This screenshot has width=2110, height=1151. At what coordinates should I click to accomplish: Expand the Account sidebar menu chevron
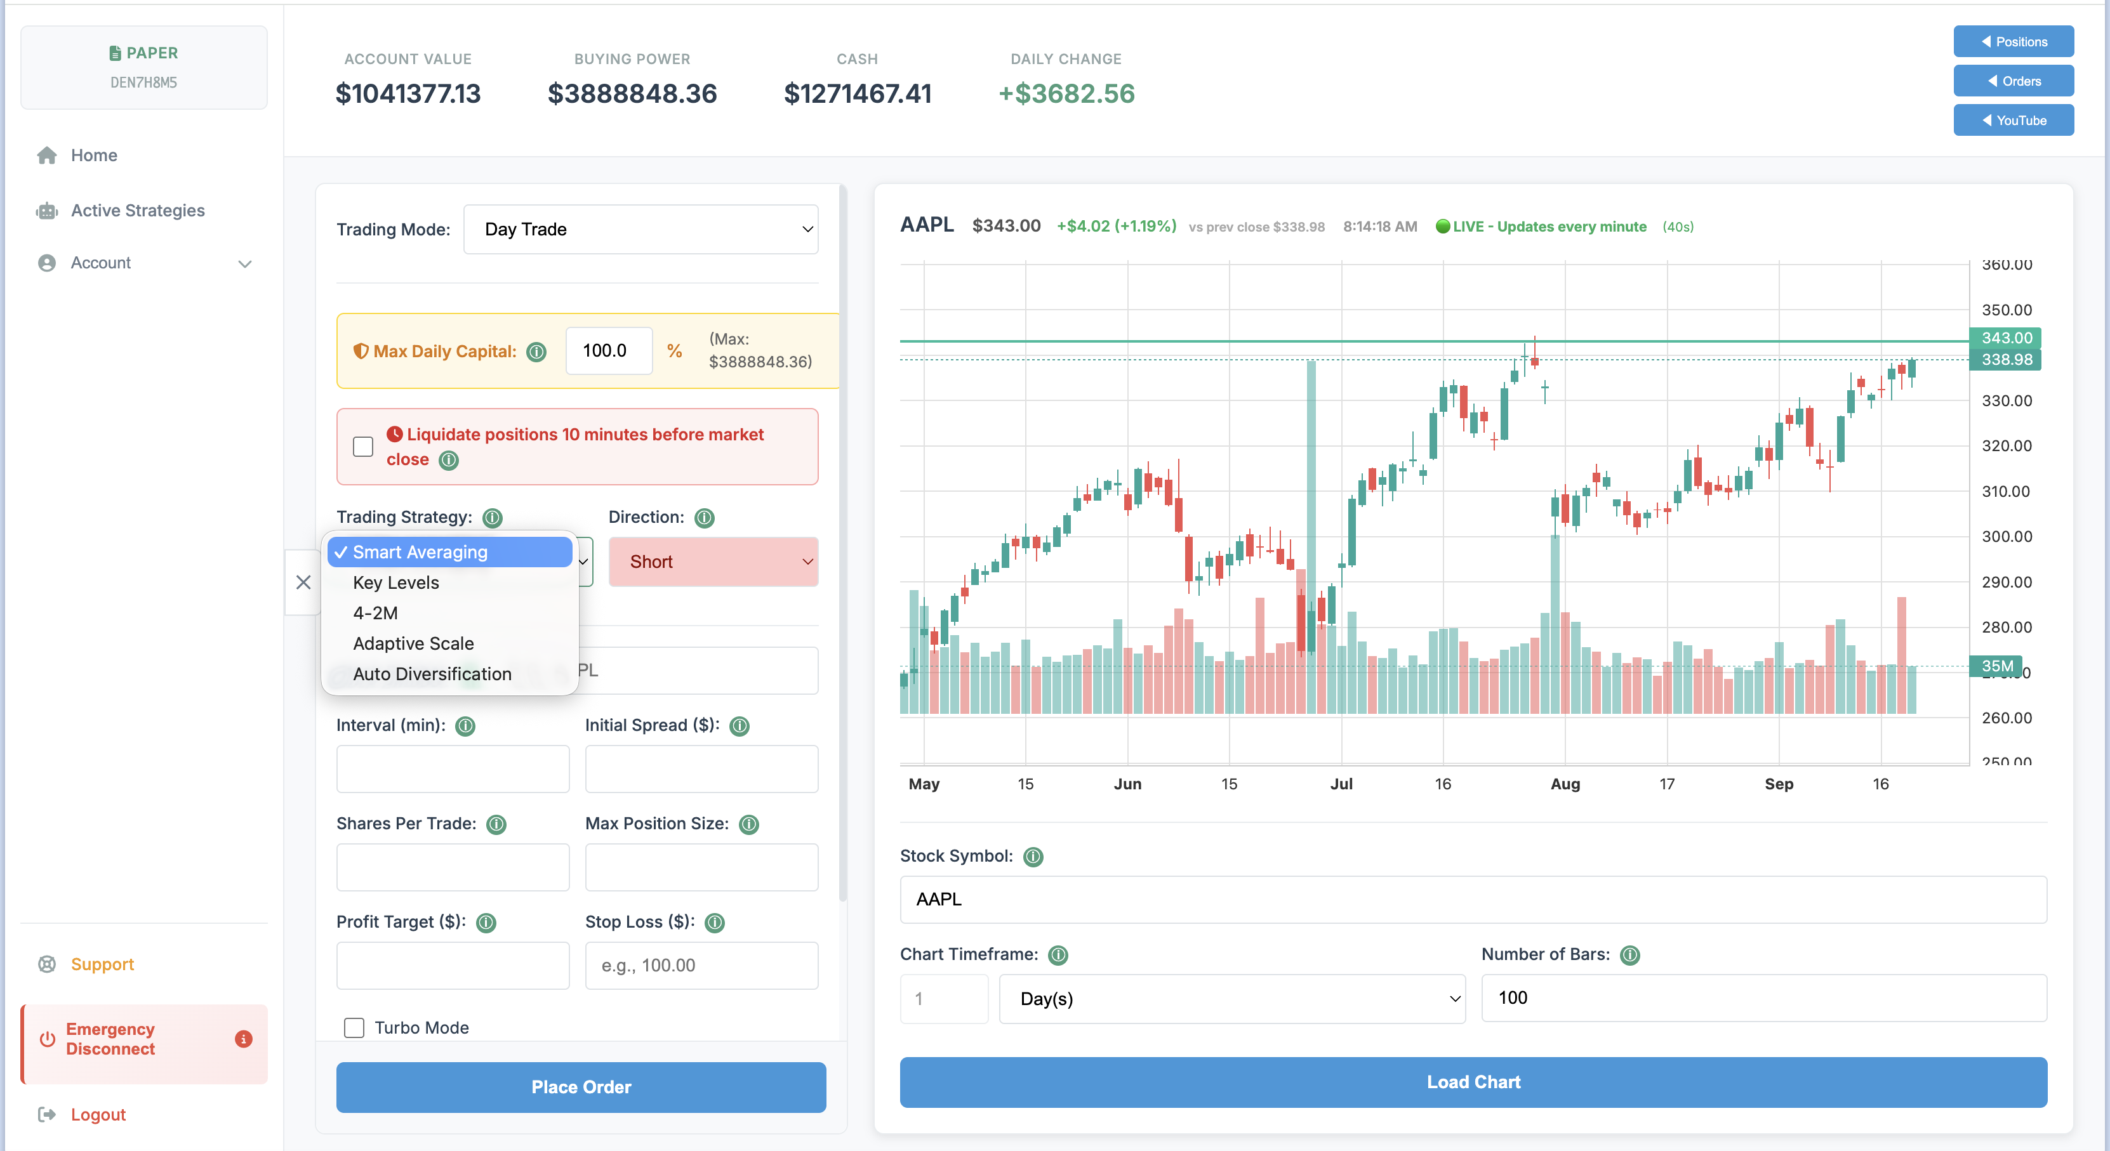tap(244, 263)
